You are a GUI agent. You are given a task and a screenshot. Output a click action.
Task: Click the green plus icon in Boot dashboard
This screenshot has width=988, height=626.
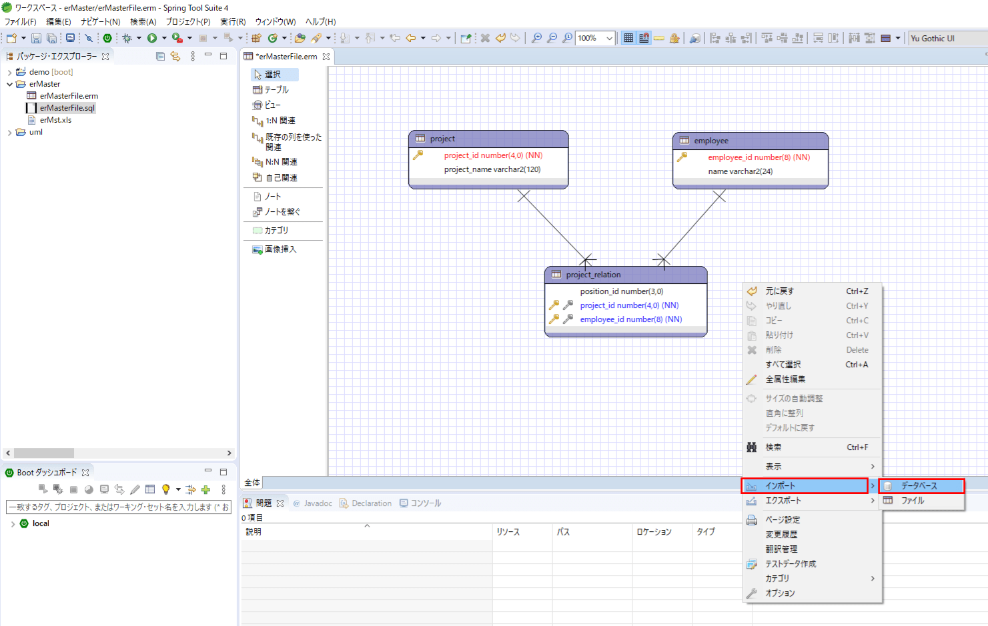pos(205,489)
